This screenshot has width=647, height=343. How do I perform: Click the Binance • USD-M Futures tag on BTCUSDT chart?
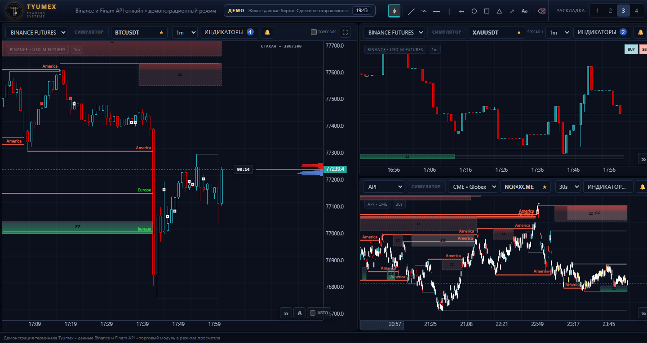click(x=38, y=49)
